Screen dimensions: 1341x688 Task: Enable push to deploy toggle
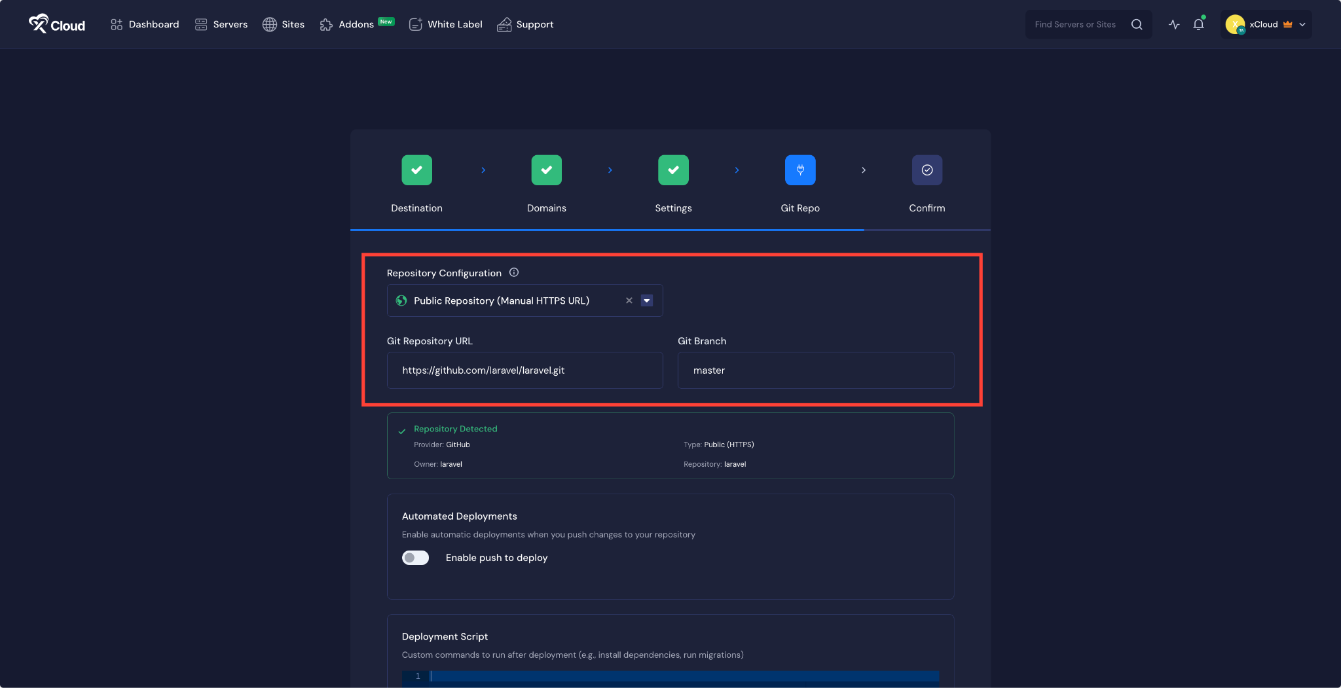click(415, 557)
